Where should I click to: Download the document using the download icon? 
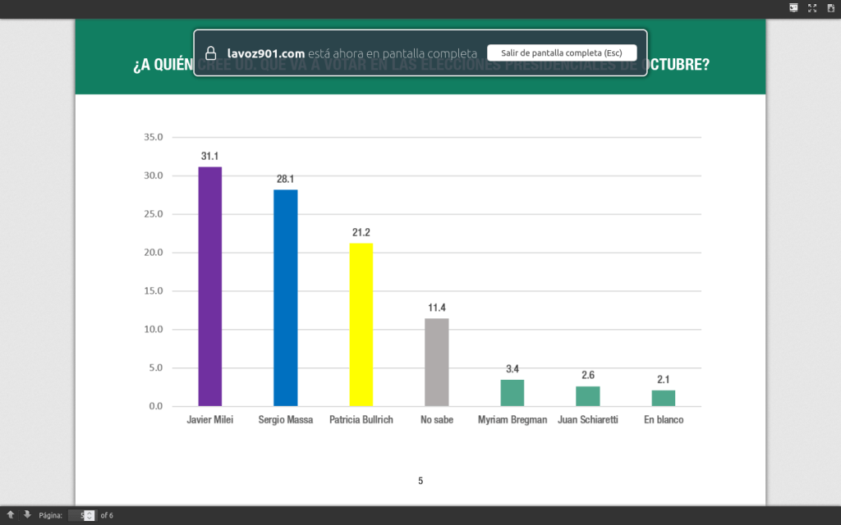(x=830, y=7)
